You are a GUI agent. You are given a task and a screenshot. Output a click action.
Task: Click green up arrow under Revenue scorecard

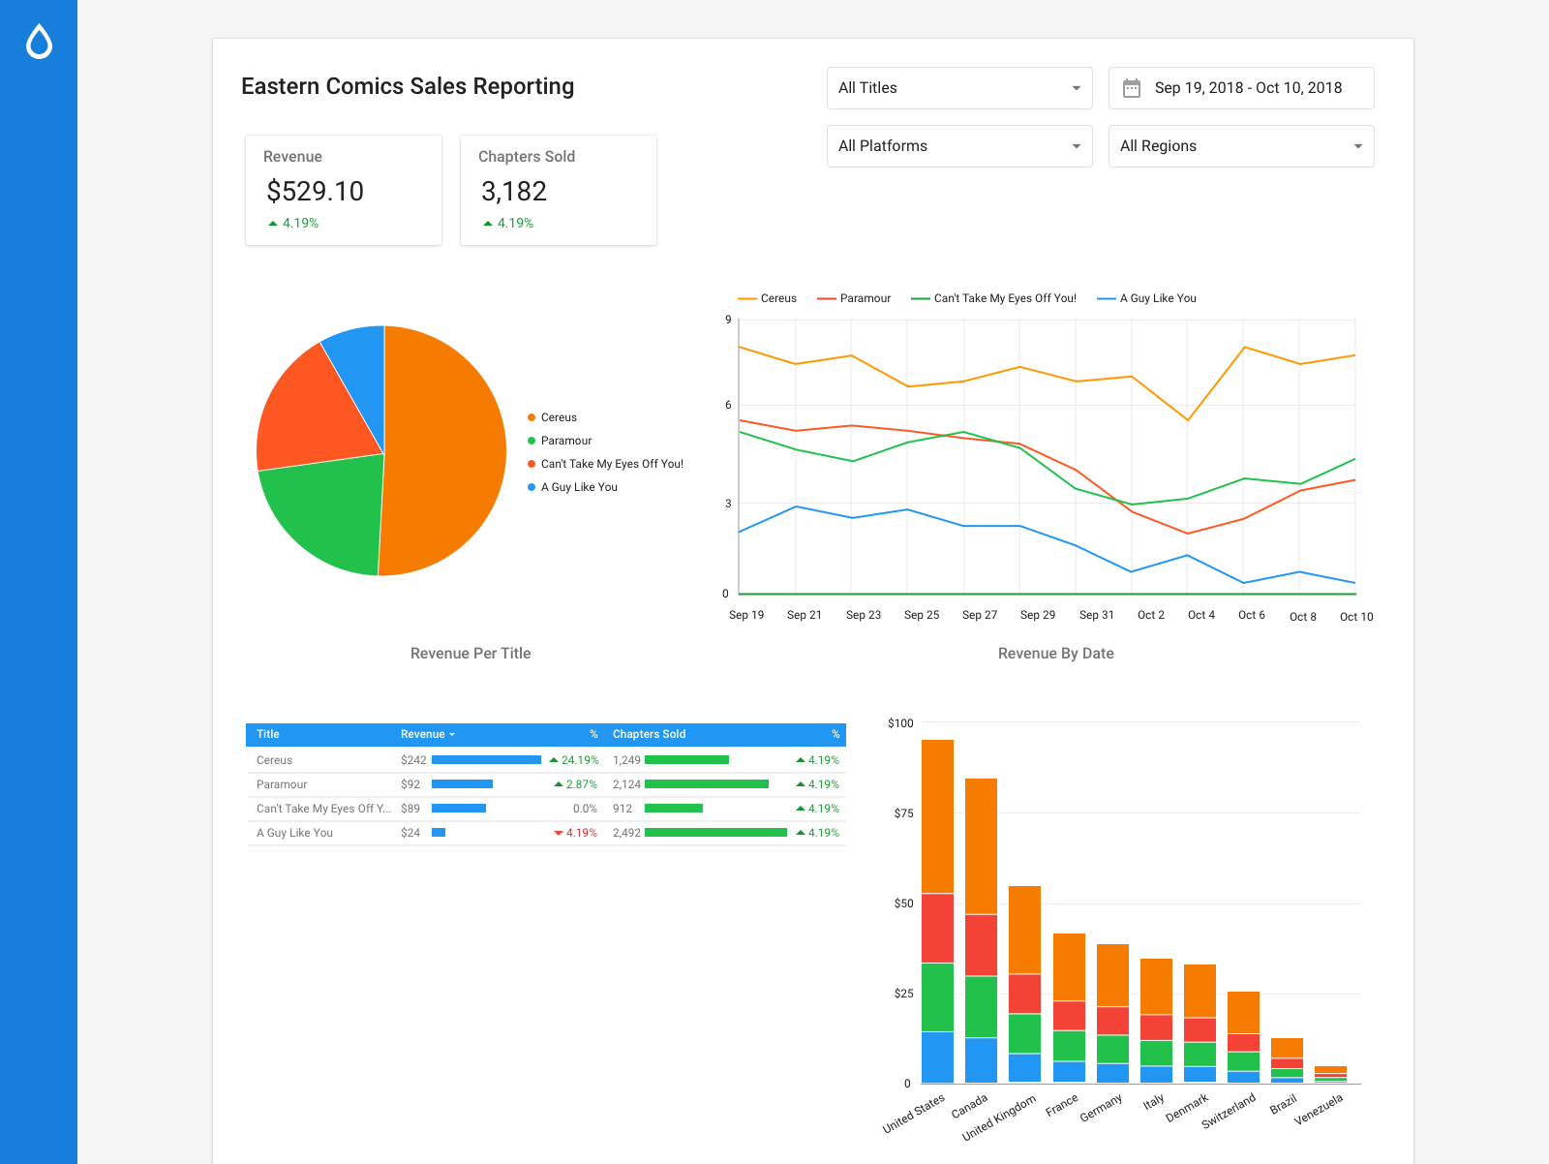coord(273,224)
